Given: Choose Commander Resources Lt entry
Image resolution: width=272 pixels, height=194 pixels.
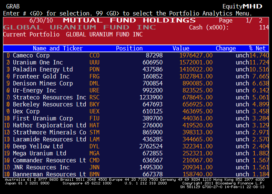Looking at the screenshot, I should click(136, 160).
